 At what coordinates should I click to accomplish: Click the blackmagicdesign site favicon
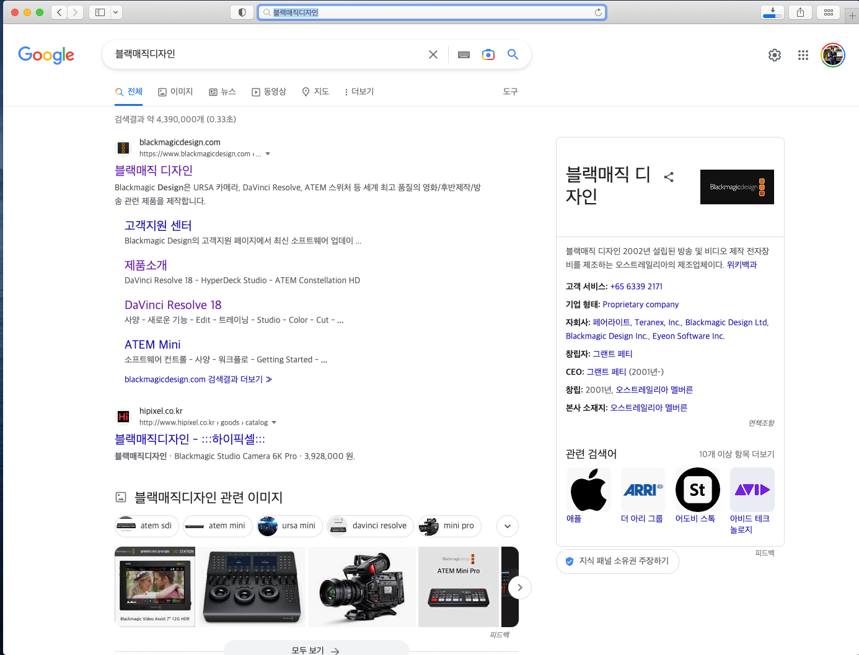click(x=123, y=148)
